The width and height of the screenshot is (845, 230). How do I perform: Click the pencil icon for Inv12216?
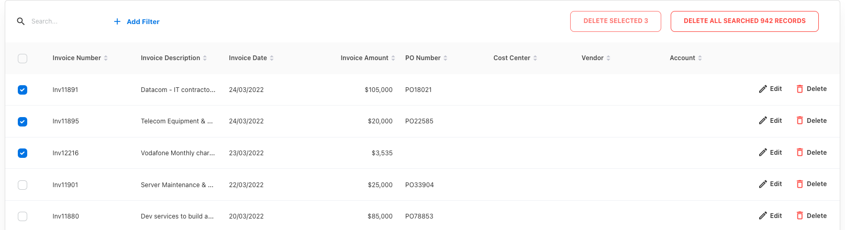[x=763, y=153]
